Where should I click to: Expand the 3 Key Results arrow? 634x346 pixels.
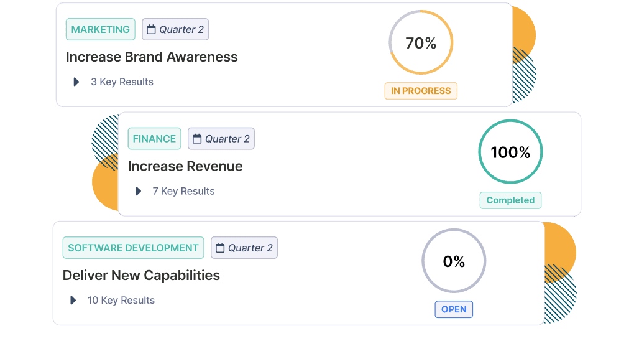(x=76, y=82)
